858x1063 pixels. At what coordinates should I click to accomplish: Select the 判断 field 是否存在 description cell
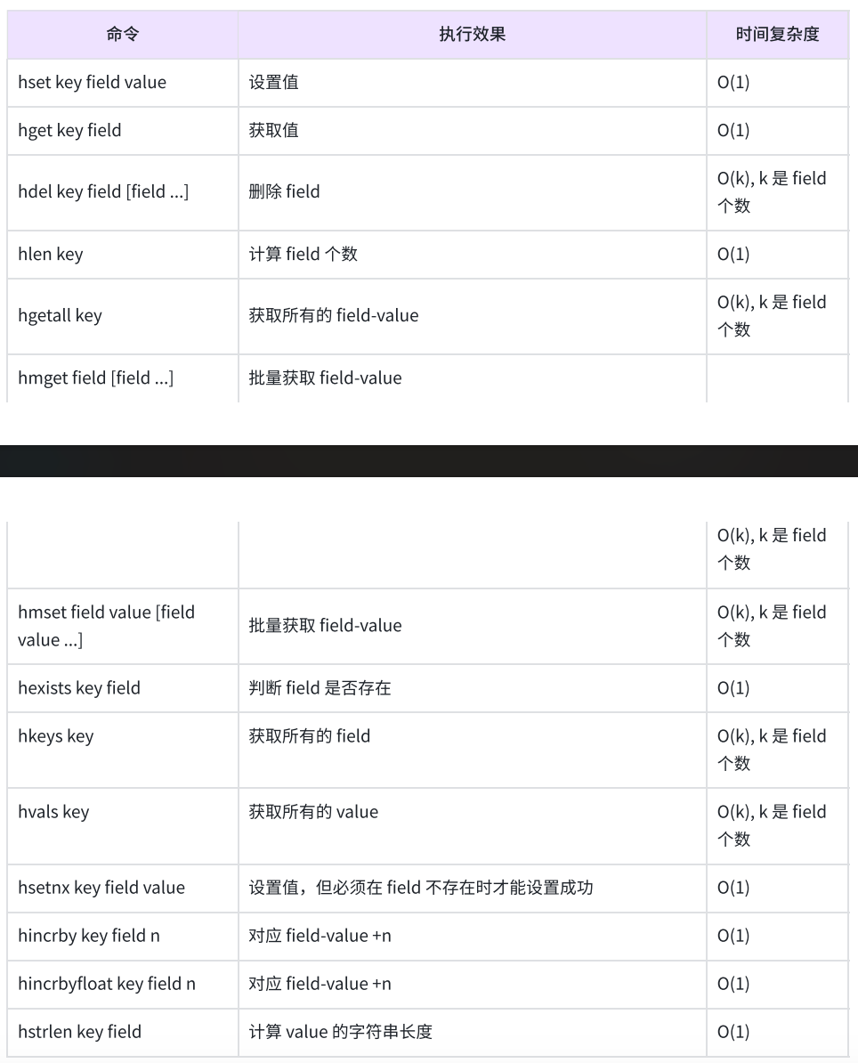pyautogui.click(x=473, y=688)
